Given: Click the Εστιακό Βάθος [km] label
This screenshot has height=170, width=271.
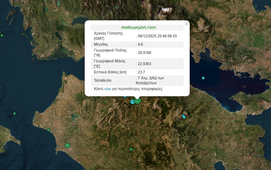Looking at the screenshot, I should pos(110,72).
